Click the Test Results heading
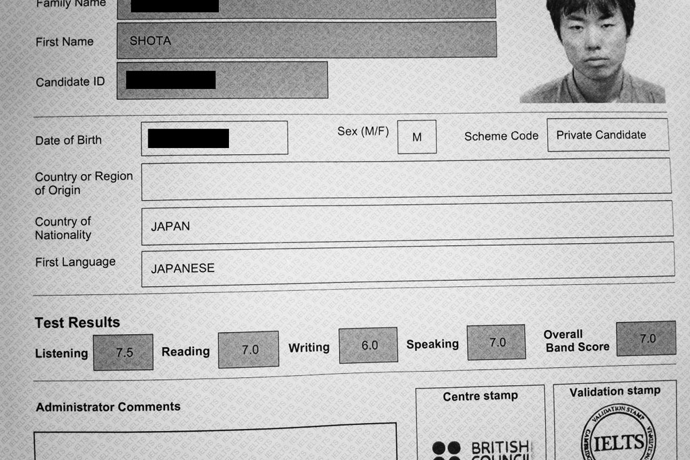 [77, 323]
